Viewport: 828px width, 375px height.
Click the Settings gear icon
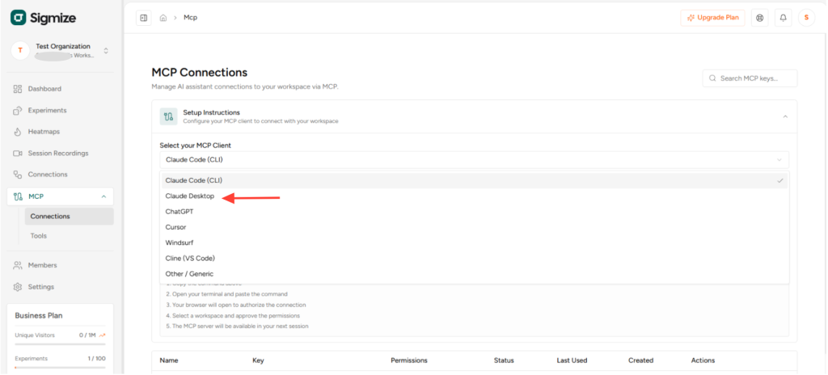pyautogui.click(x=18, y=287)
